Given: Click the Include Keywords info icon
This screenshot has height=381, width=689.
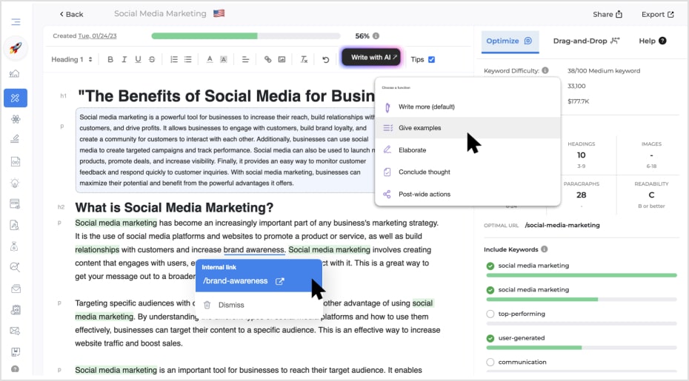Looking at the screenshot, I should [x=545, y=249].
